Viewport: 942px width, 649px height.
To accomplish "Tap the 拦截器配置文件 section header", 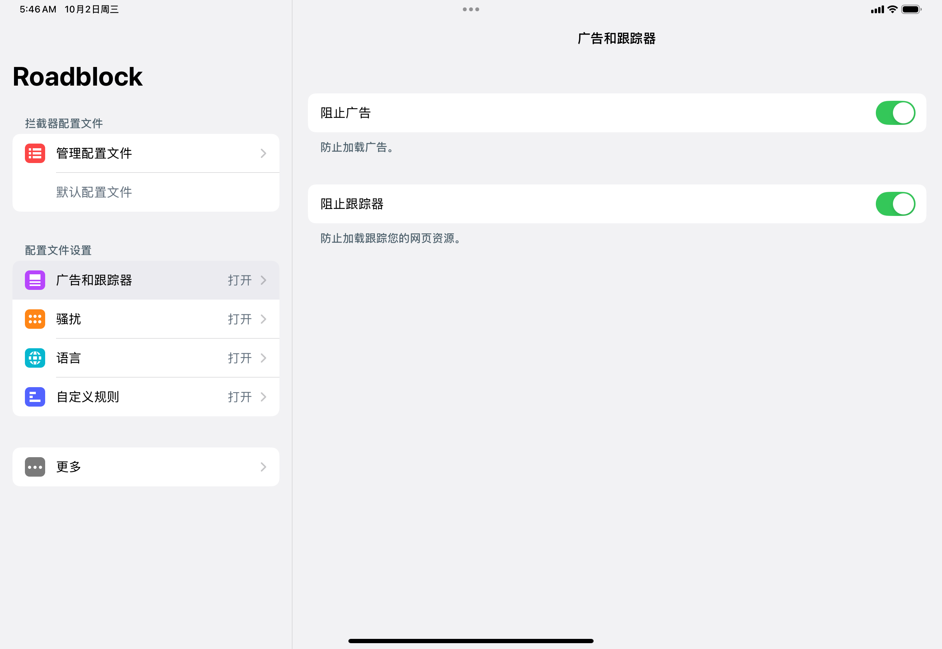I will pos(64,124).
